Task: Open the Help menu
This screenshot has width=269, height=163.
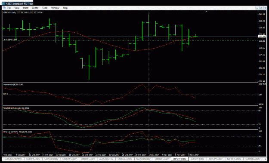Action: point(65,8)
